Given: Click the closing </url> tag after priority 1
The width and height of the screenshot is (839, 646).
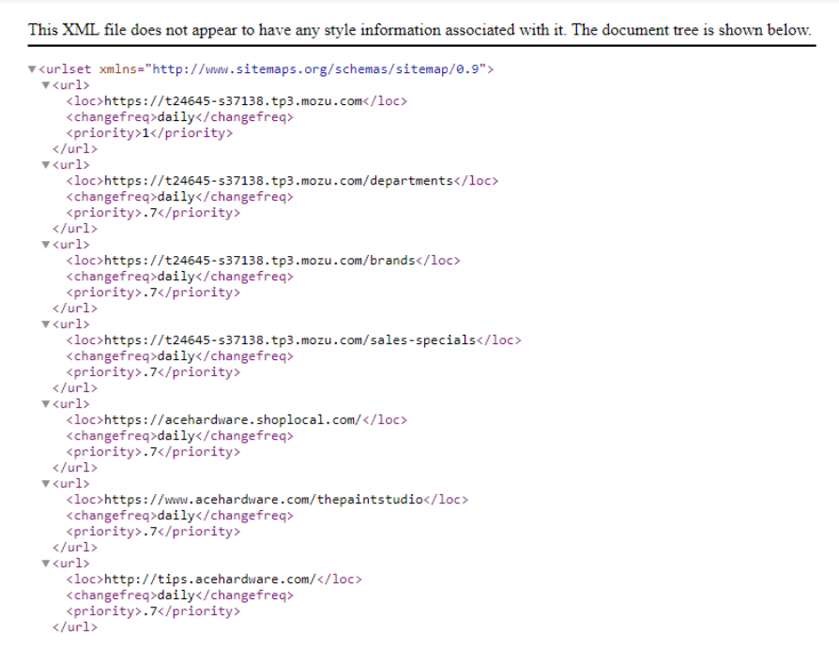Looking at the screenshot, I should (75, 149).
